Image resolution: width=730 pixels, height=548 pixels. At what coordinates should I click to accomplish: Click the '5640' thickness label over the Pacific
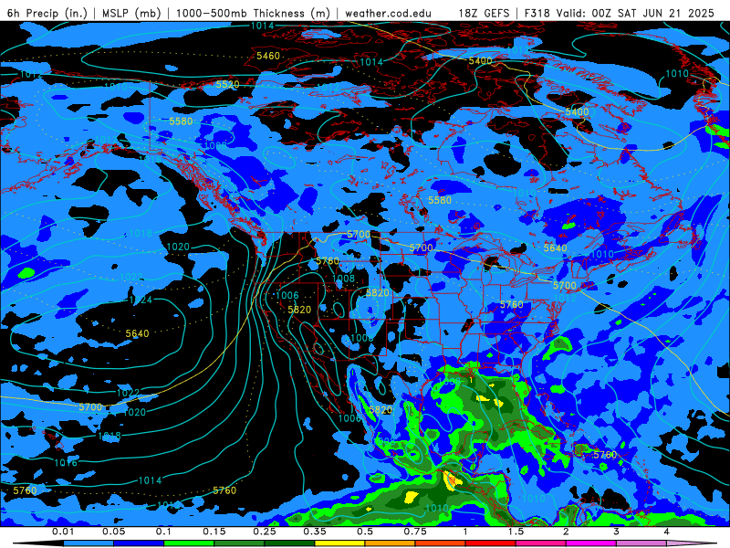[138, 333]
